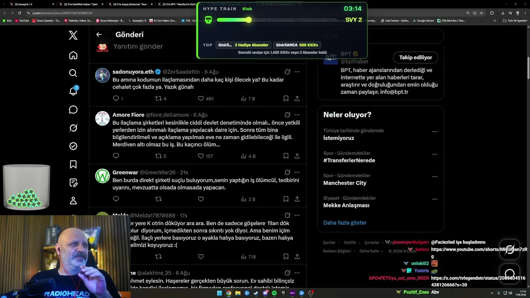Like Melda's post with 718 views

201,257
